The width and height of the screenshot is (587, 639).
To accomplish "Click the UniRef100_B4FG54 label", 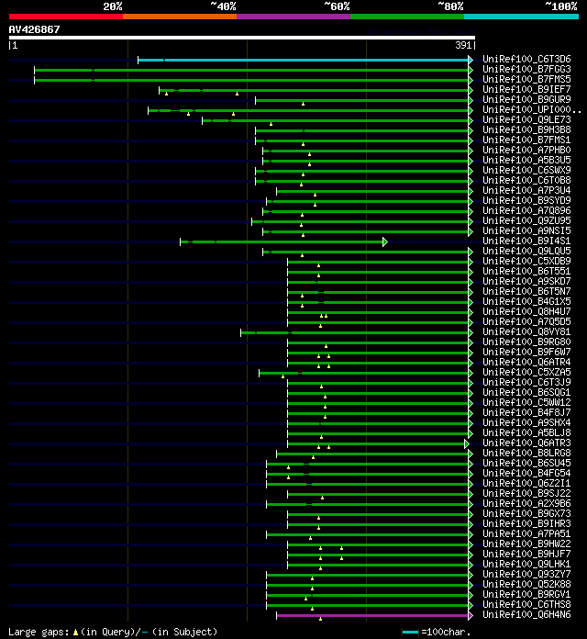I will [x=526, y=473].
